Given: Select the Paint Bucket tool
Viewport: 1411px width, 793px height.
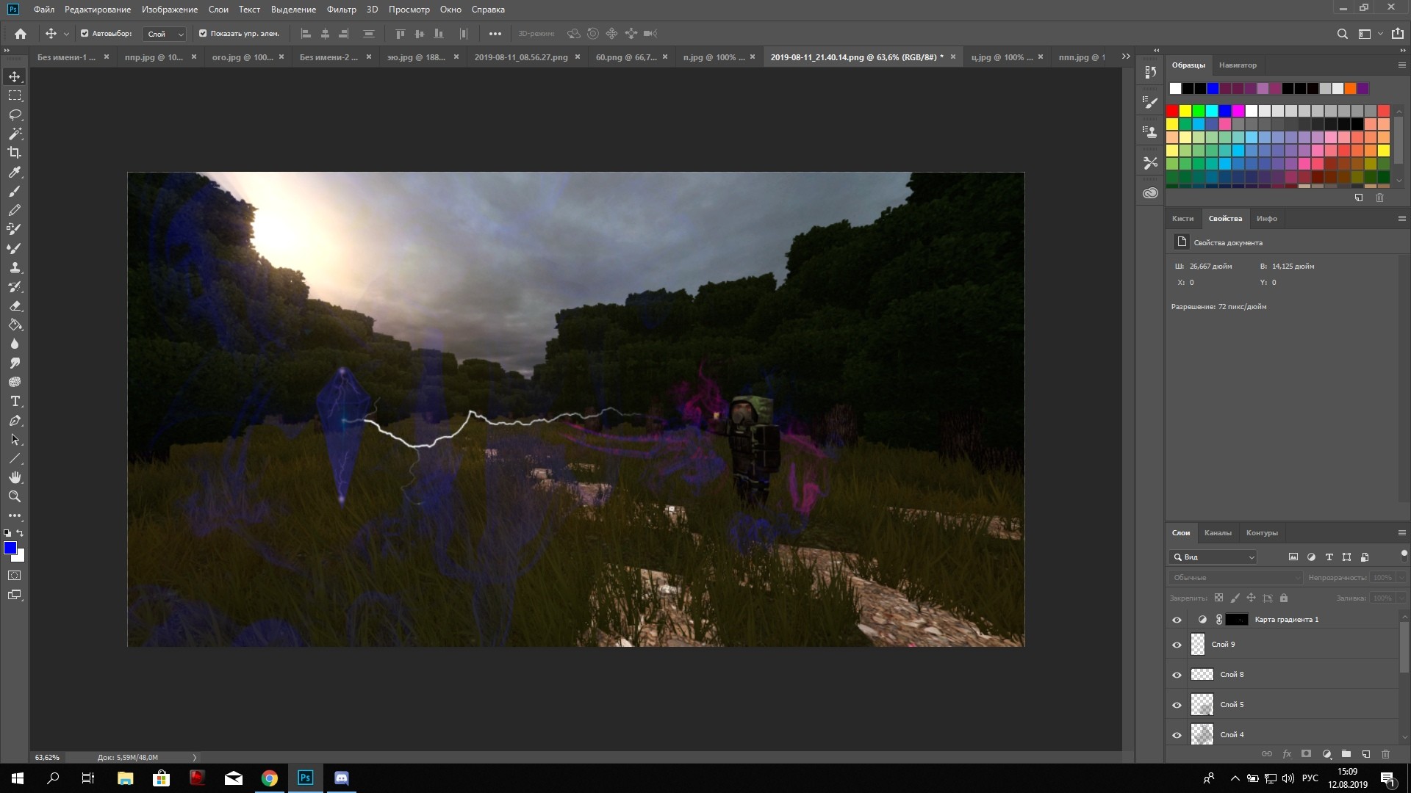Looking at the screenshot, I should 15,325.
